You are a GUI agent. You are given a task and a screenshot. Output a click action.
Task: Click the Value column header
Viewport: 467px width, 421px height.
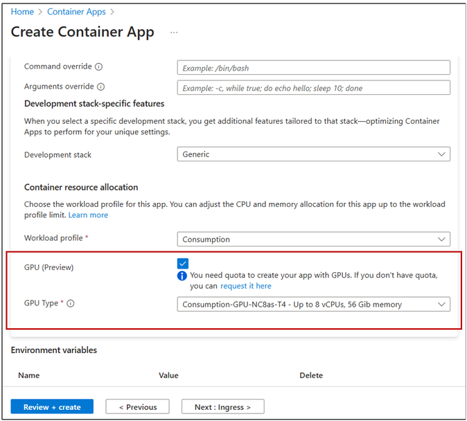[x=168, y=375]
